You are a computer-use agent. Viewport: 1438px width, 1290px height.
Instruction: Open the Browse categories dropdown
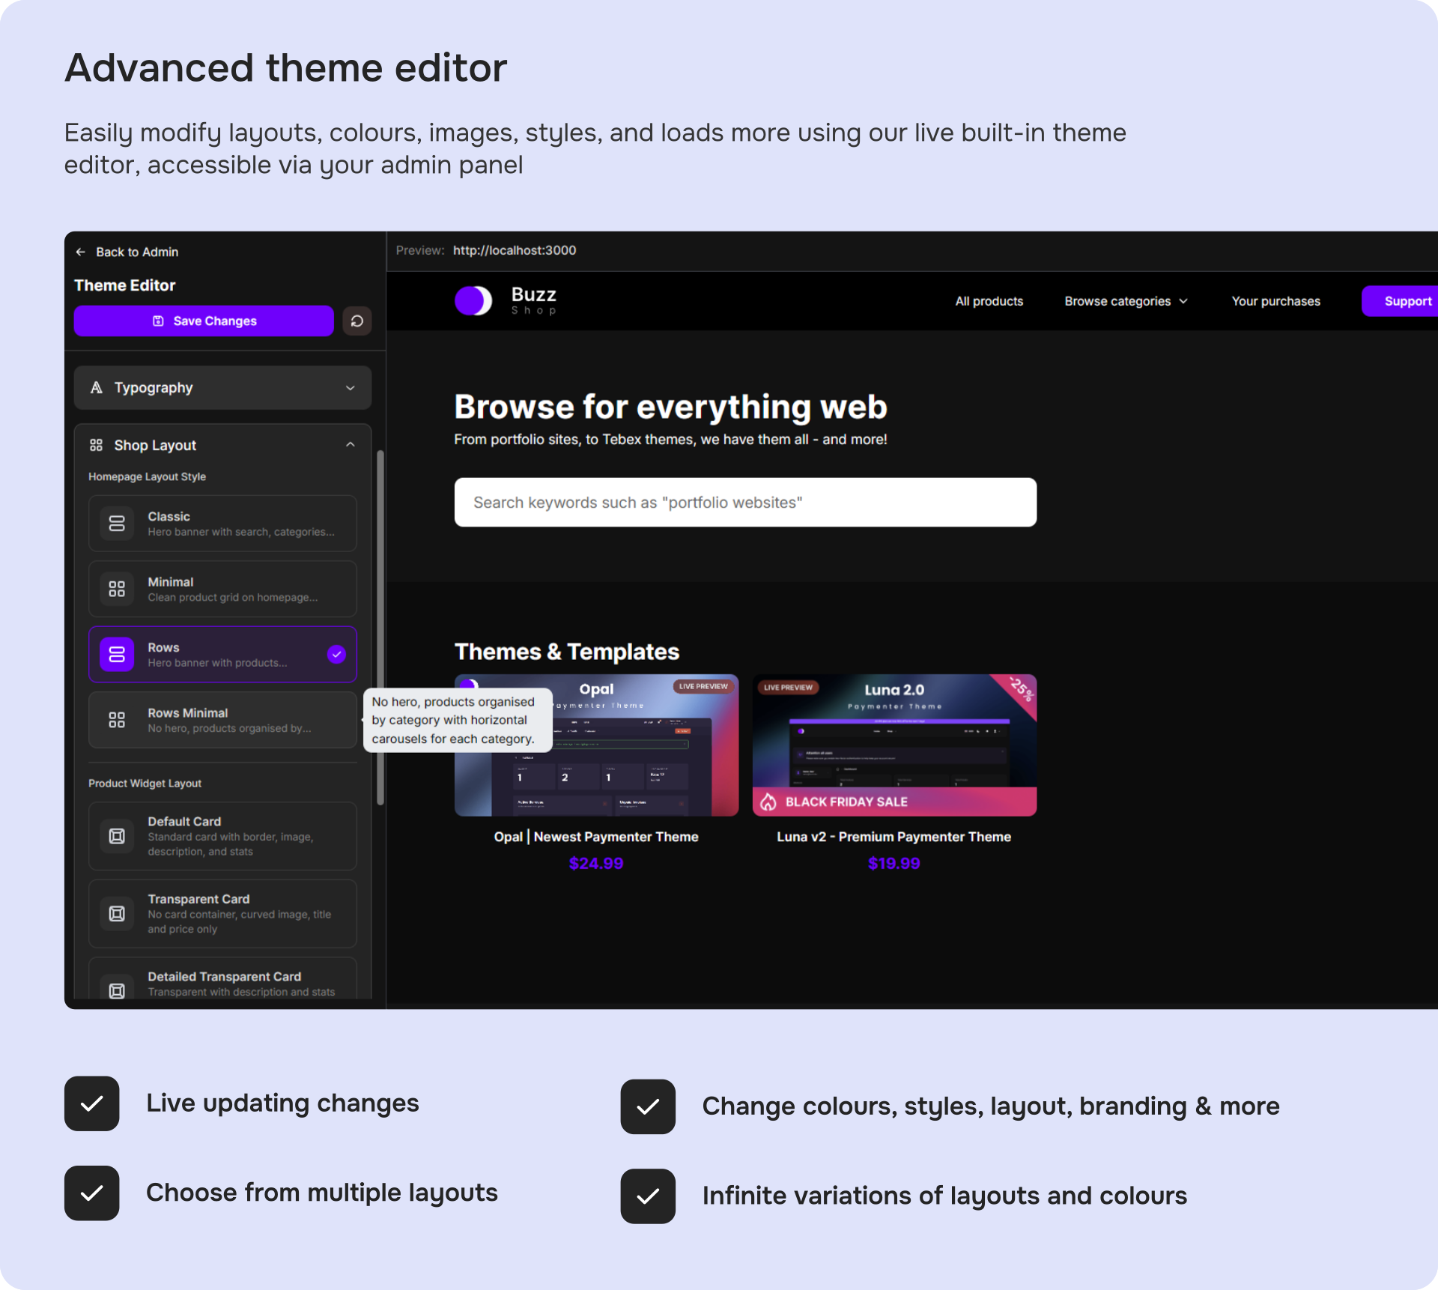1126,301
